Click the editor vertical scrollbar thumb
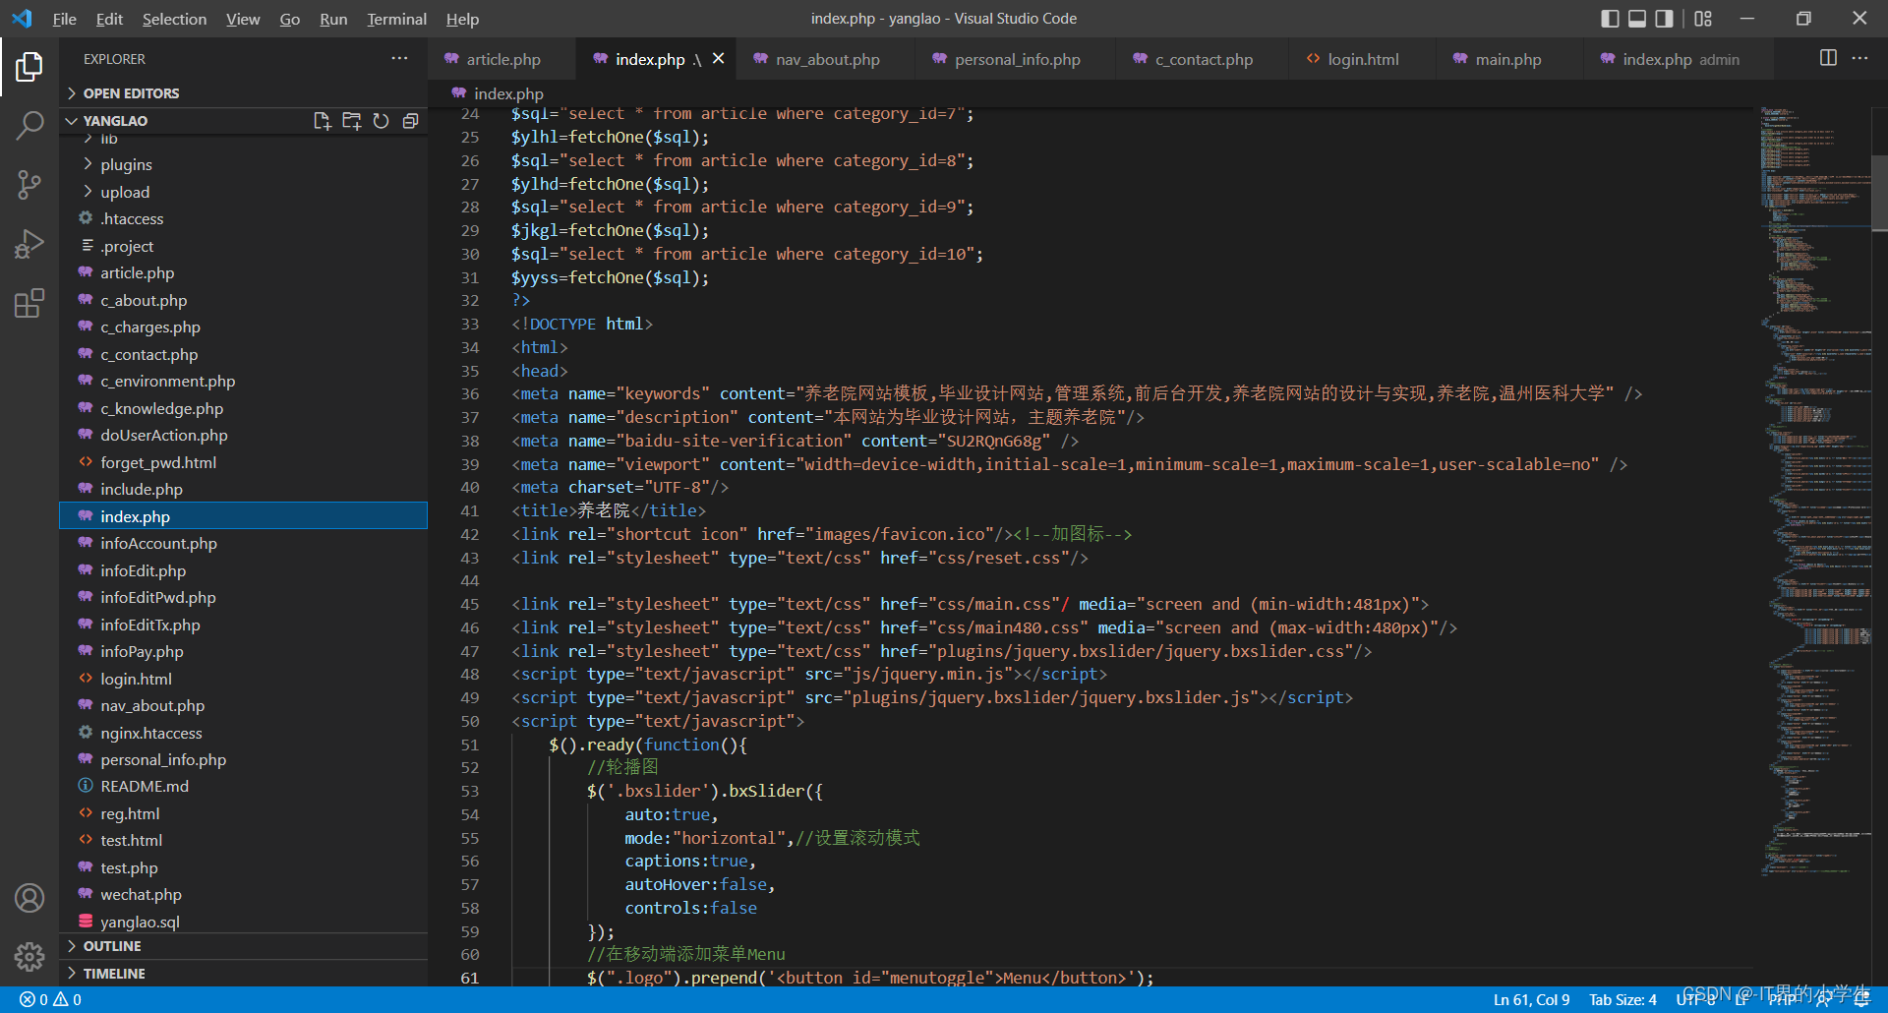The width and height of the screenshot is (1888, 1013). (1879, 193)
